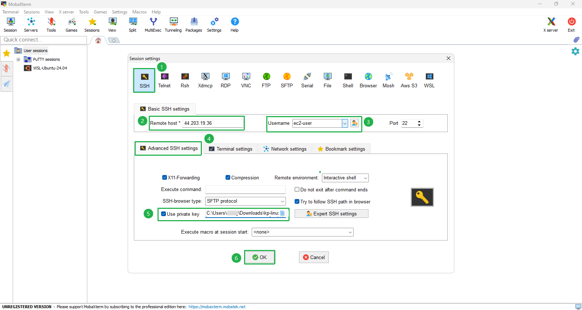The image size is (582, 310).
Task: Choose the Mosh session type
Action: 388,80
